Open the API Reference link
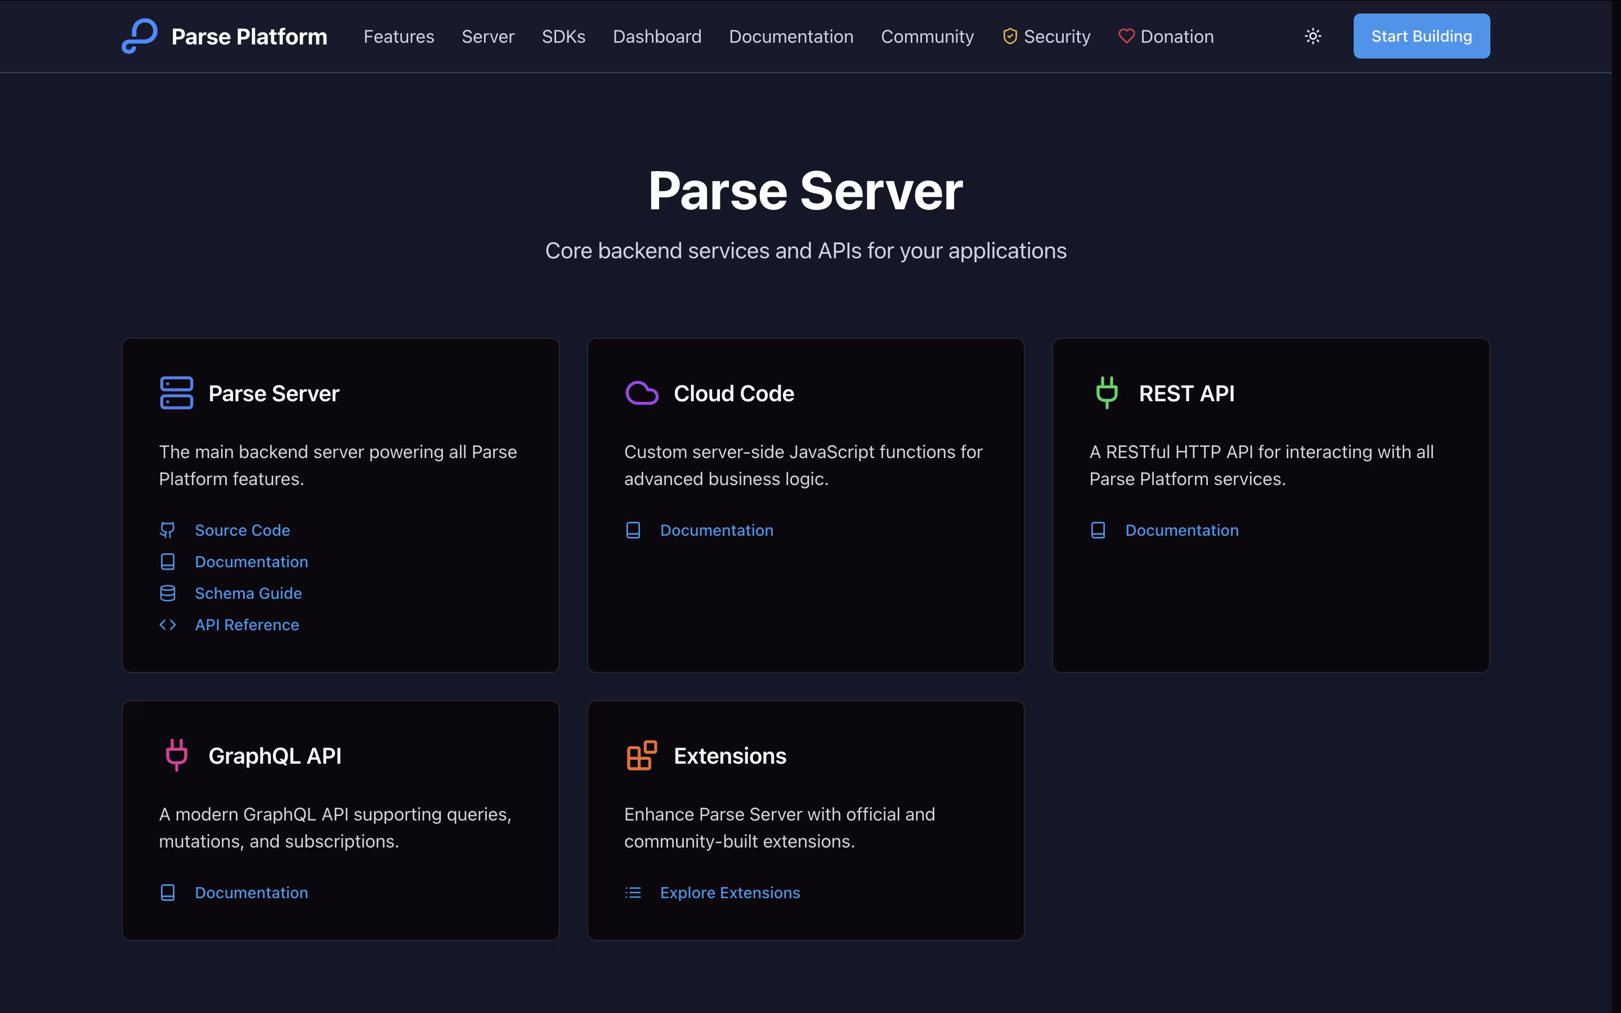This screenshot has height=1013, width=1621. click(x=247, y=625)
